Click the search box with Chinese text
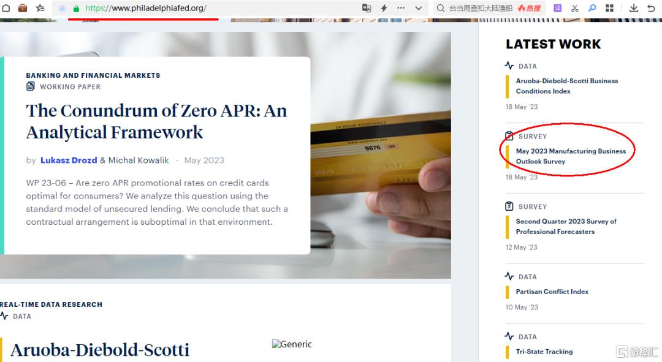 tap(489, 8)
